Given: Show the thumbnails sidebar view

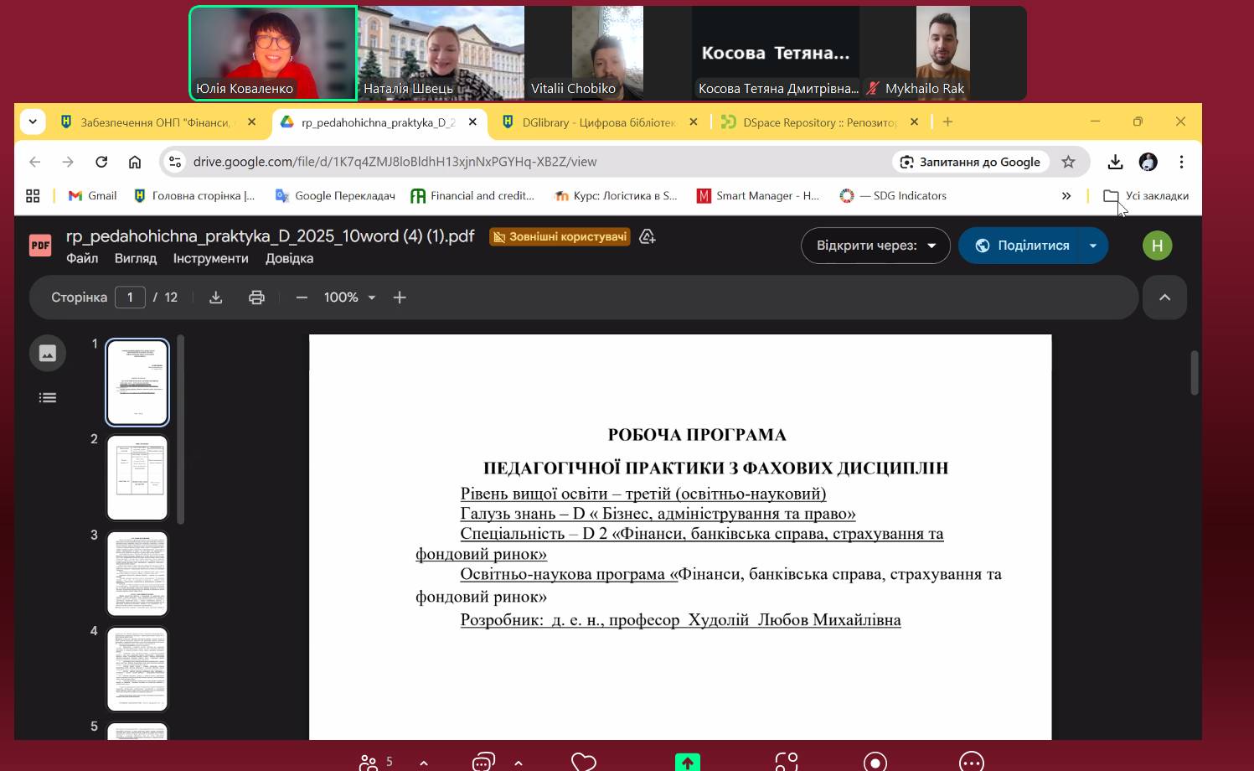Looking at the screenshot, I should 48,353.
